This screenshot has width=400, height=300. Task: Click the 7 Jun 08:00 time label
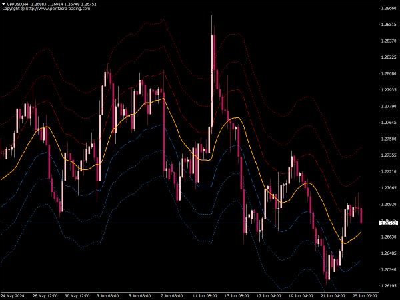(172, 295)
